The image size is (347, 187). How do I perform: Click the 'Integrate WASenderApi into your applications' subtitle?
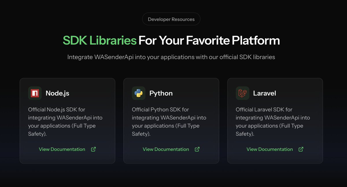pos(171,57)
